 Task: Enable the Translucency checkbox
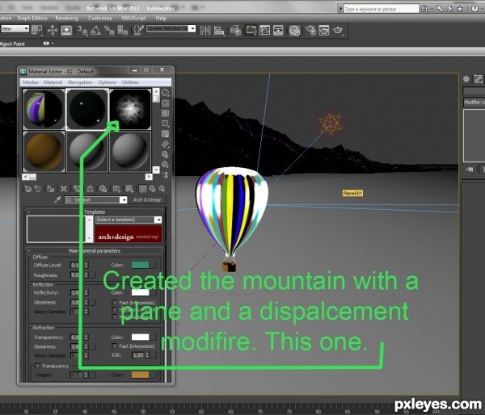coord(37,366)
